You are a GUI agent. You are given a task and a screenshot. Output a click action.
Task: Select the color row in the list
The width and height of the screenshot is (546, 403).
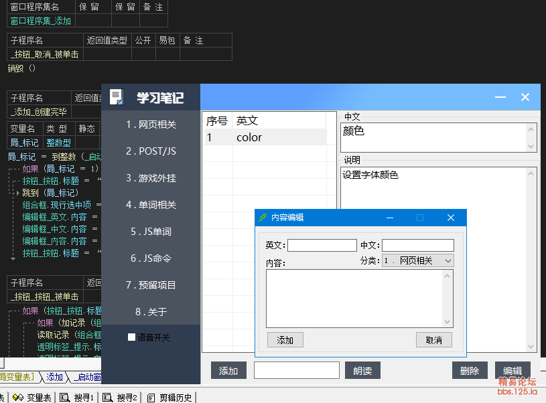click(x=266, y=137)
